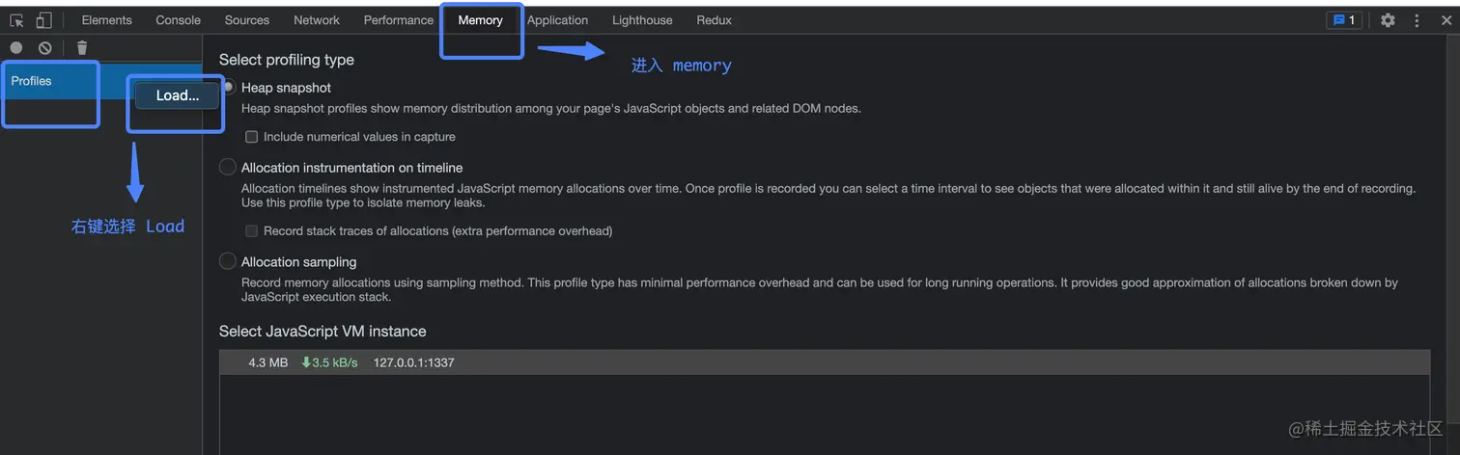Toggle the device toolbar icon

44,20
